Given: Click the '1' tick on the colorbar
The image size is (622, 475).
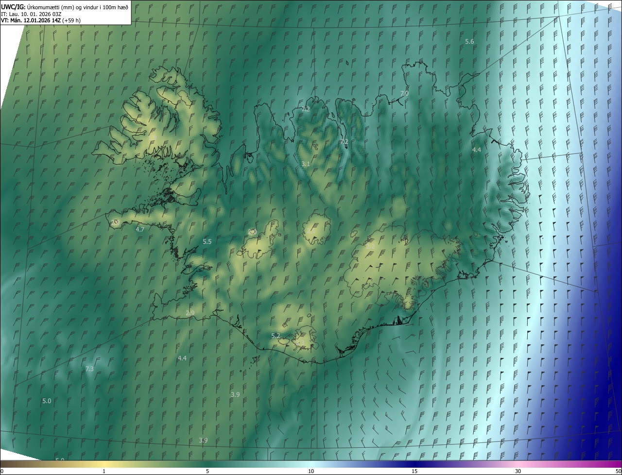Looking at the screenshot, I should point(104,471).
